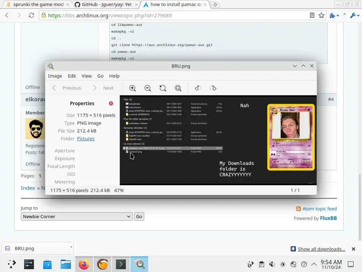This screenshot has height=272, width=362.
Task: Click the page vertical scrollbar
Action: pyautogui.click(x=360, y=207)
